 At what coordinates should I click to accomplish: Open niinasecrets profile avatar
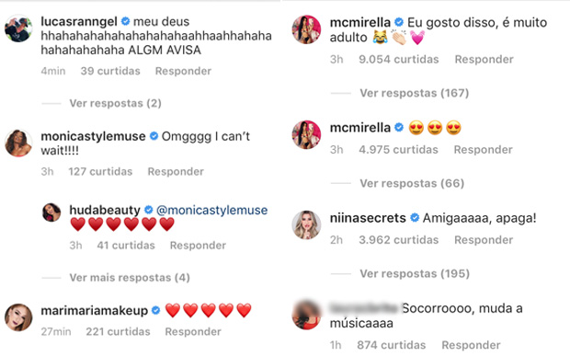tap(306, 225)
